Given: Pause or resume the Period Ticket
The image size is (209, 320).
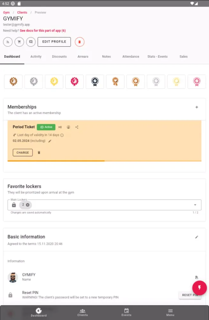Looking at the screenshot, I should click(x=60, y=127).
